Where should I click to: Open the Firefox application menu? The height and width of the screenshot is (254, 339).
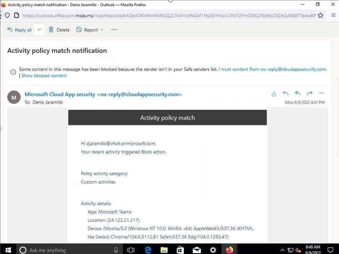click(x=334, y=15)
